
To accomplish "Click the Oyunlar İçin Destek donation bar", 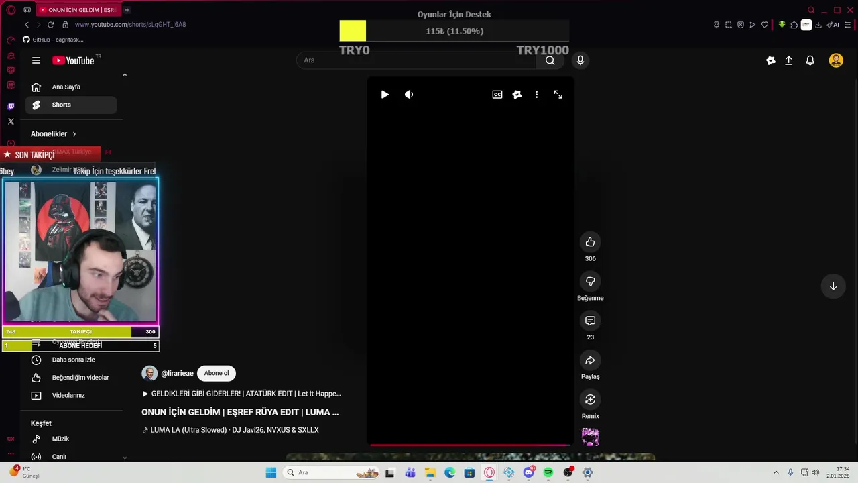I will [x=454, y=31].
